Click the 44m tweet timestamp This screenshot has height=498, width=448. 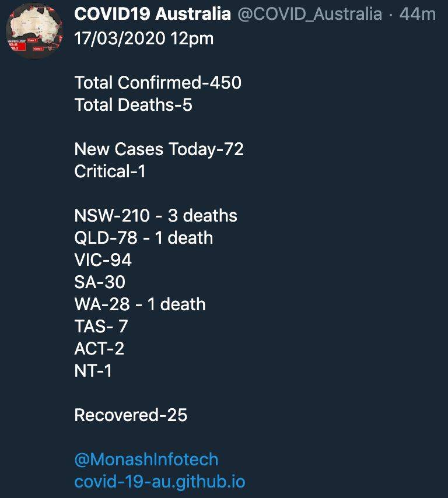click(418, 14)
